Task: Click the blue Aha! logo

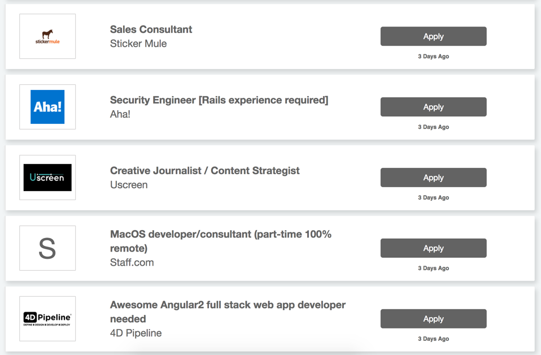Action: pyautogui.click(x=47, y=107)
